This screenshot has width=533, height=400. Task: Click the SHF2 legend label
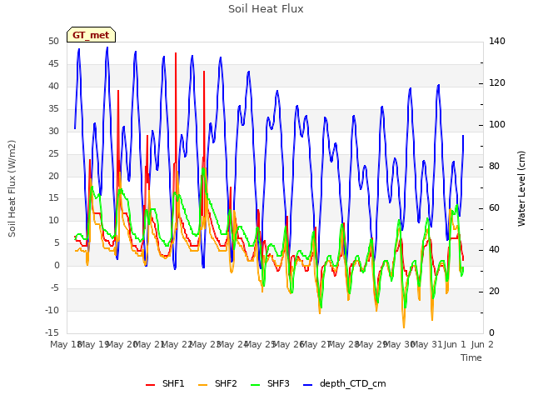[x=226, y=383]
